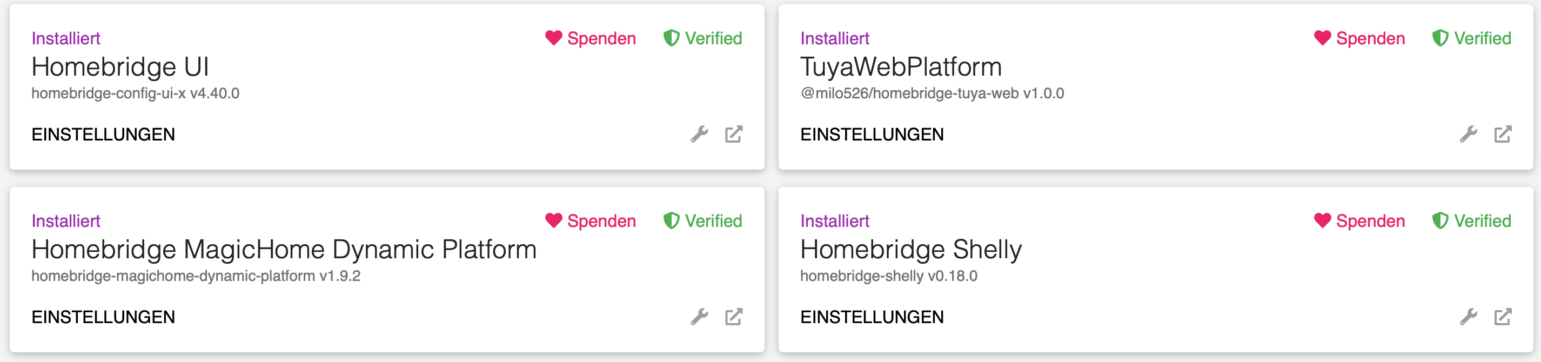This screenshot has width=1541, height=362.
Task: Click the Homebridge MagicHome Dynamic Platform title
Action: (284, 250)
